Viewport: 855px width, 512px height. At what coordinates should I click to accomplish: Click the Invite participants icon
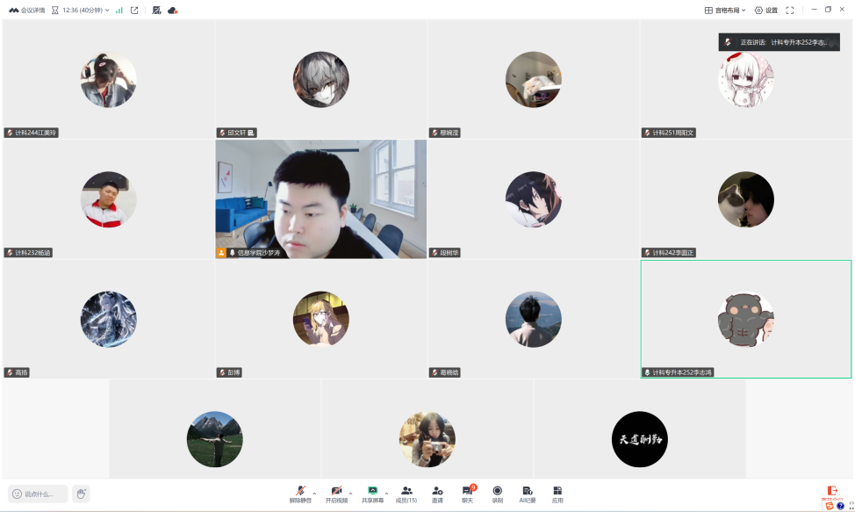[437, 492]
